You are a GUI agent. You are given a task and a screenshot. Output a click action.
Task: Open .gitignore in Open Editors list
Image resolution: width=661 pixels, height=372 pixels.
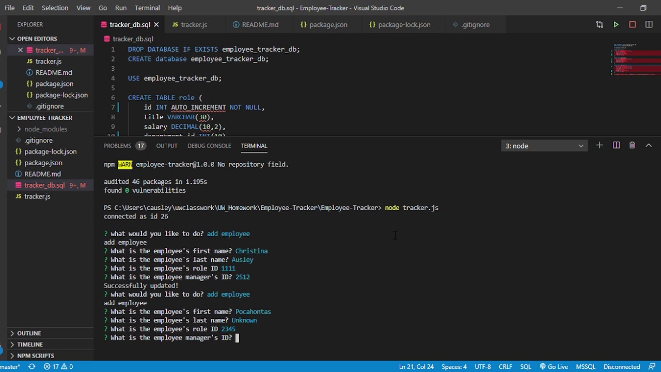pos(50,106)
